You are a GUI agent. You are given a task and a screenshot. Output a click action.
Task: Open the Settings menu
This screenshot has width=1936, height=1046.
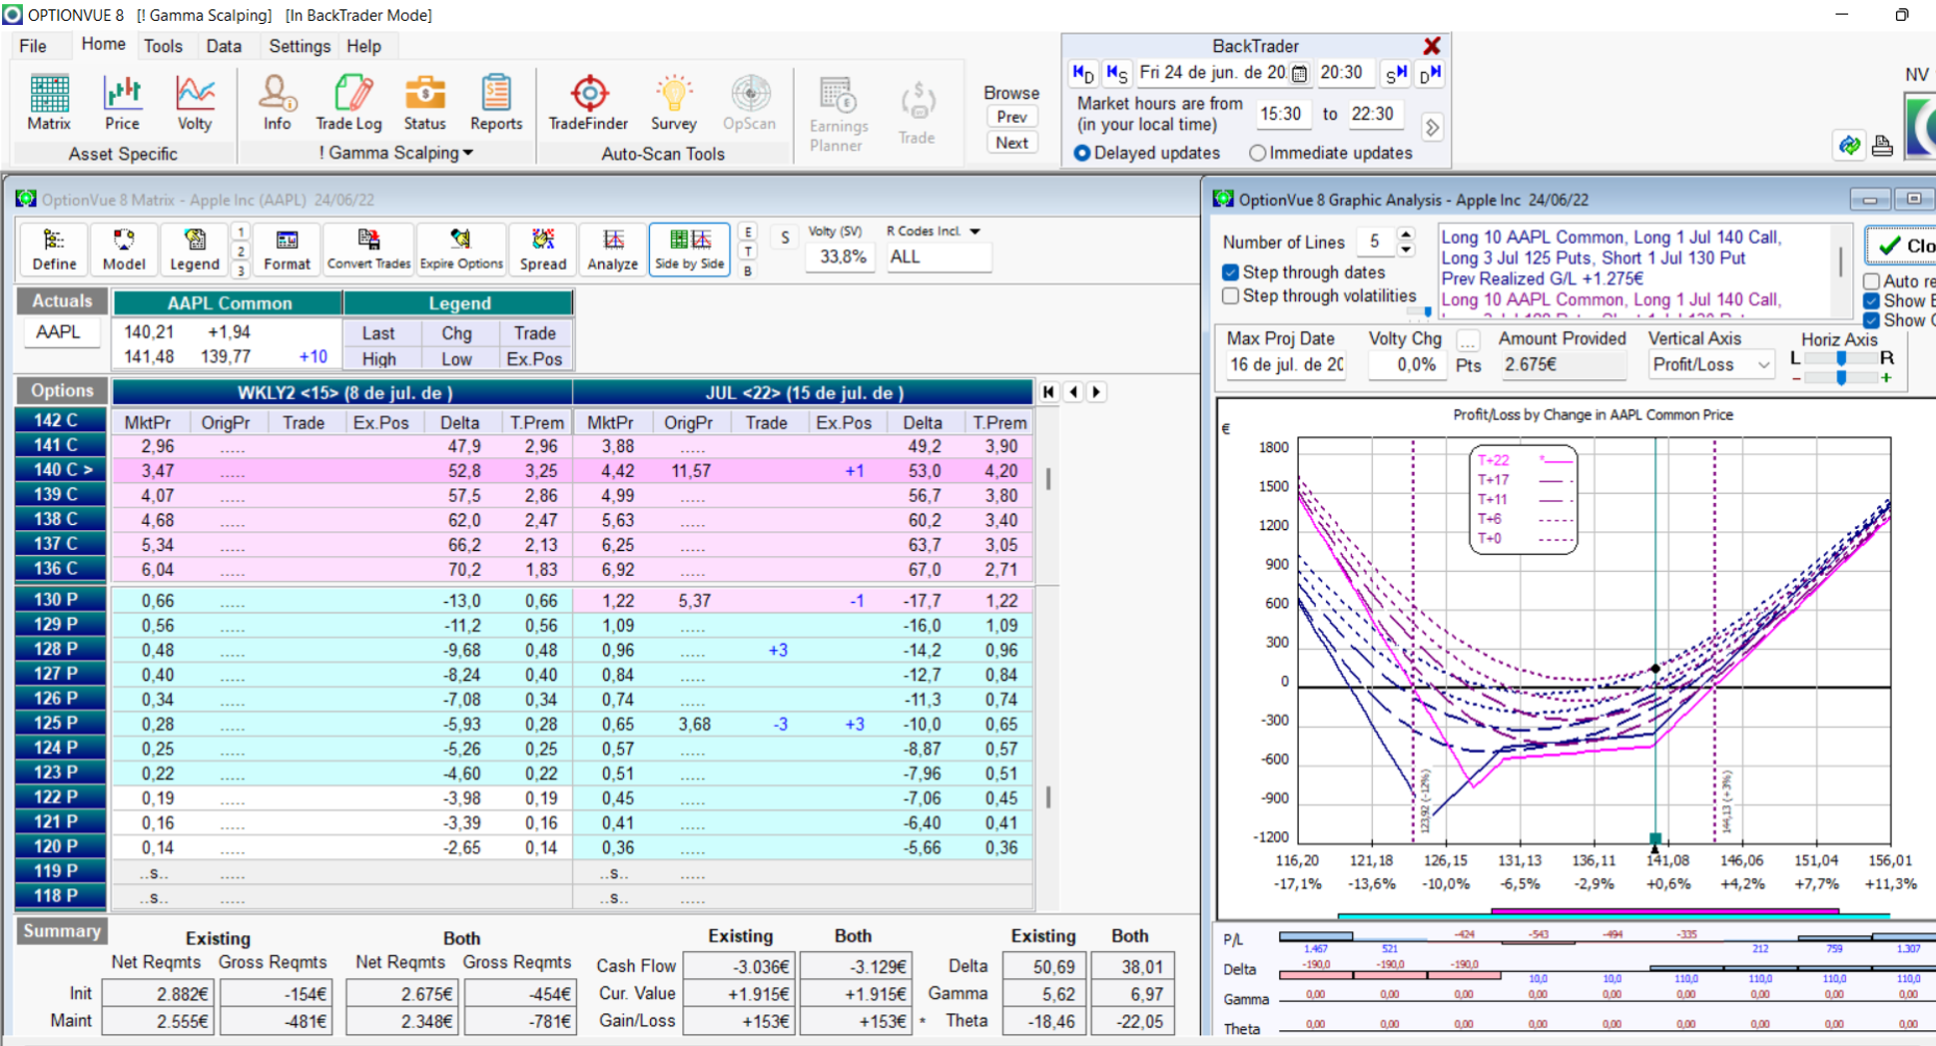pos(300,46)
